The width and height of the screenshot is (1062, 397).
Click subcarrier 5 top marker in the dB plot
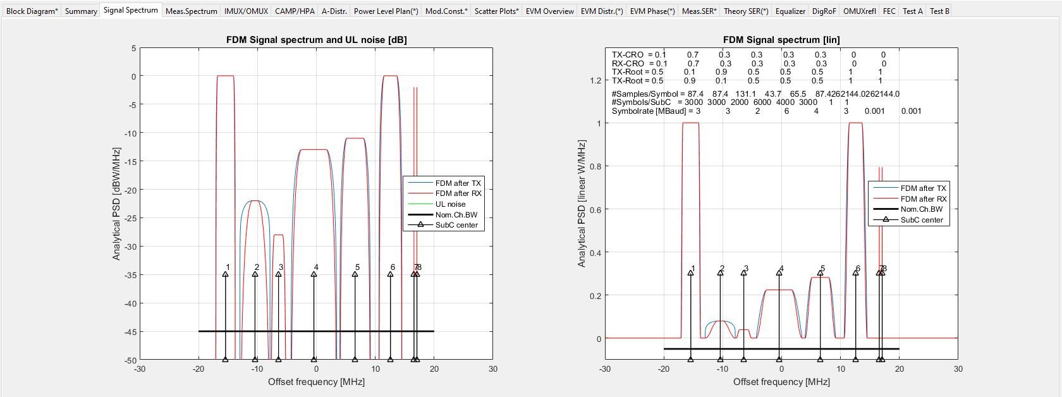click(x=355, y=274)
